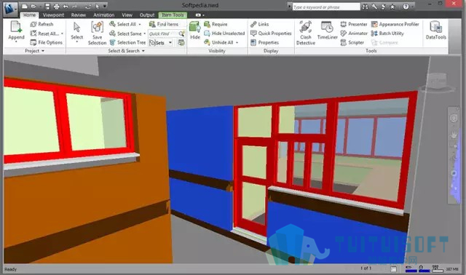Viewport: 466px width, 275px height.
Task: Switch to the Item Tools tab
Action: pyautogui.click(x=173, y=15)
